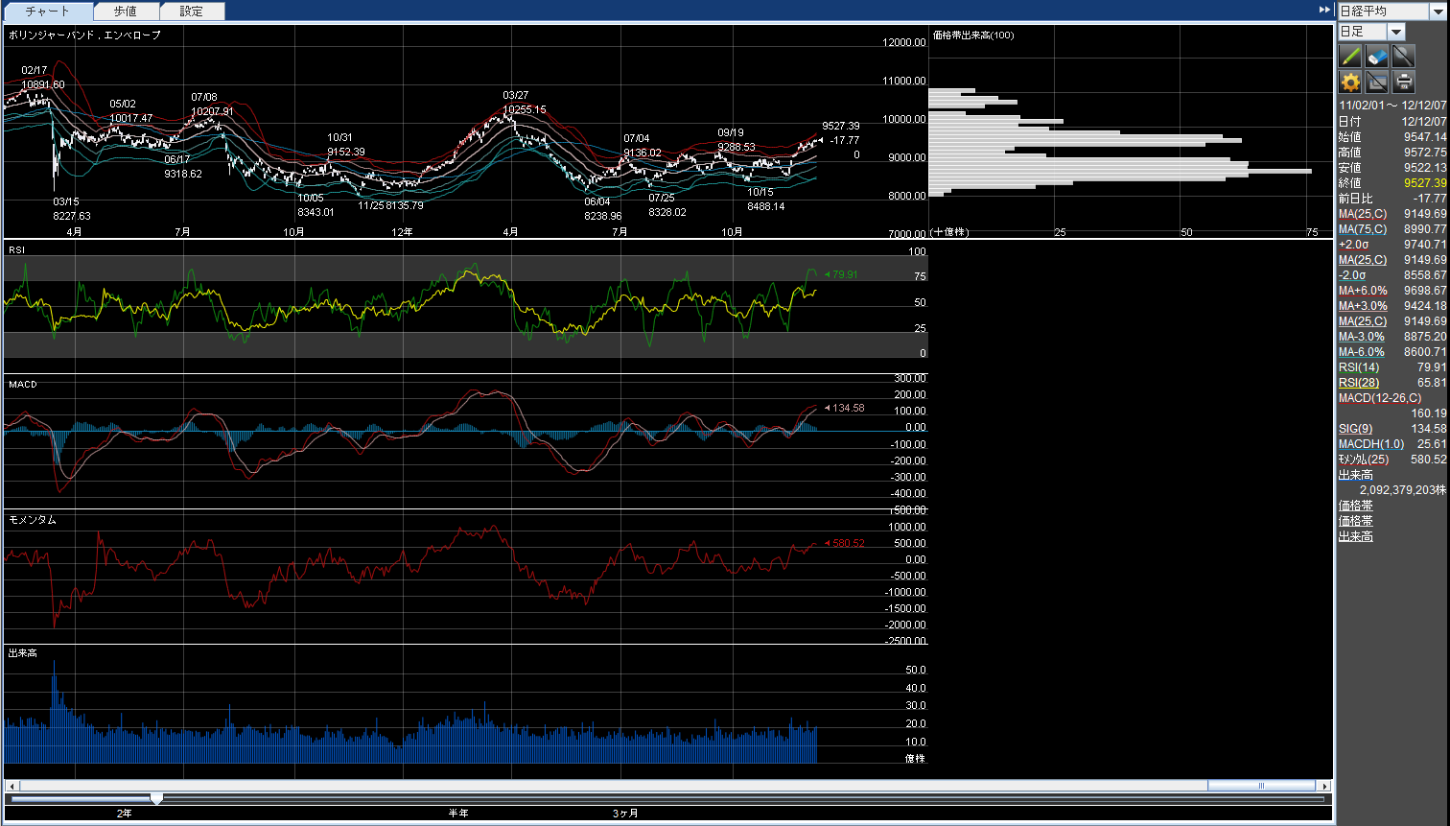Open chart settings via gear icon

1350,82
